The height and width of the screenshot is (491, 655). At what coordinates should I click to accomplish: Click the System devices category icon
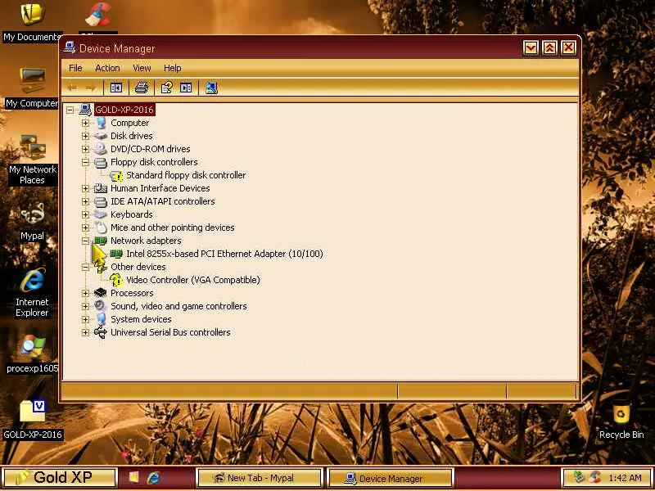(101, 319)
